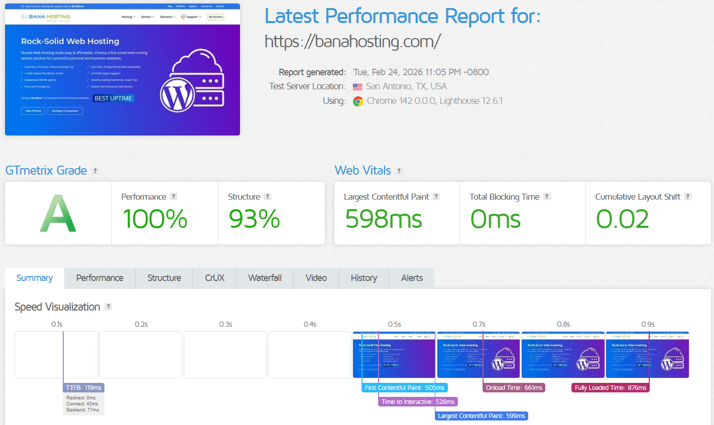714x425 pixels.
Task: Open Structure score help question mark
Action: tap(267, 197)
